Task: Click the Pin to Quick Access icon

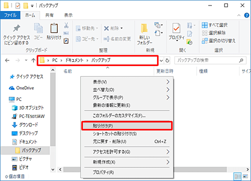Action: (x=17, y=28)
